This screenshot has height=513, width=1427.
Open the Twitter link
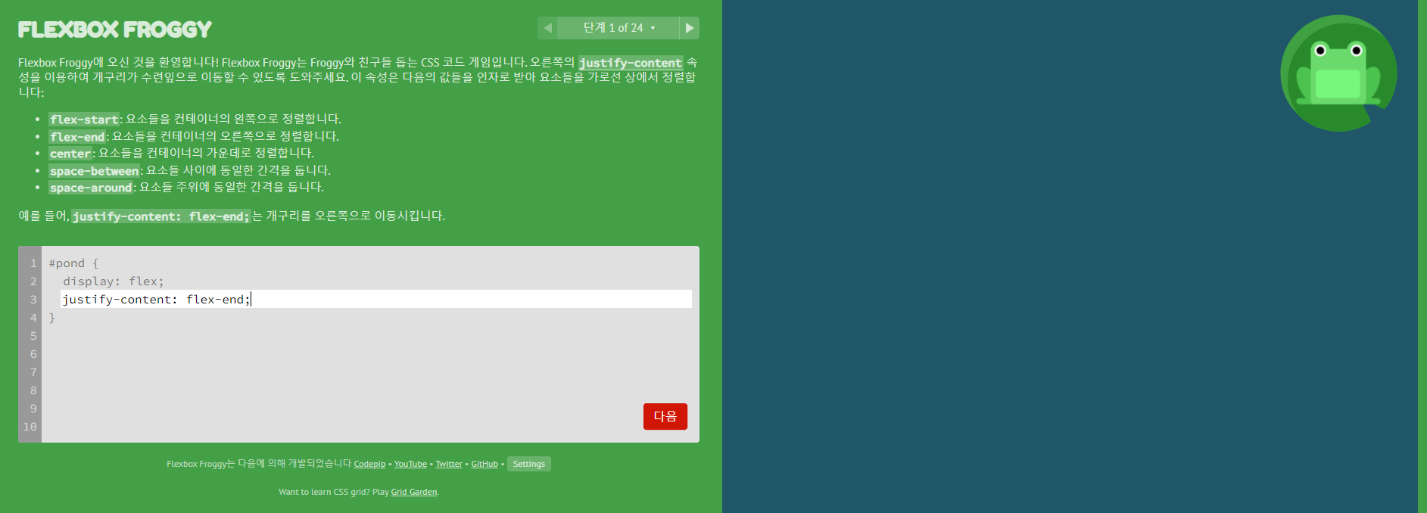pyautogui.click(x=449, y=464)
